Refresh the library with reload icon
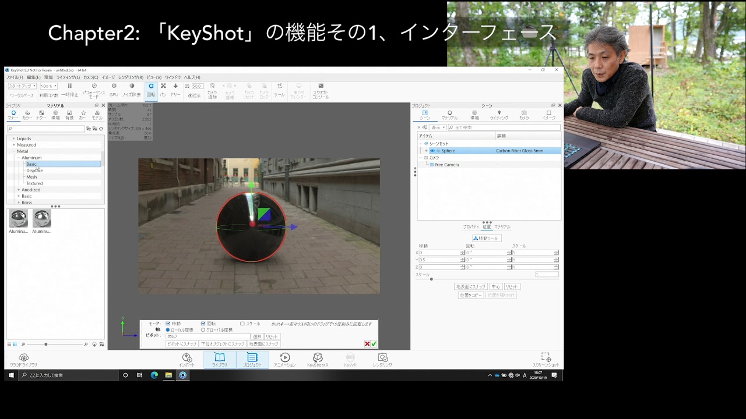The image size is (746, 419). pos(101,129)
